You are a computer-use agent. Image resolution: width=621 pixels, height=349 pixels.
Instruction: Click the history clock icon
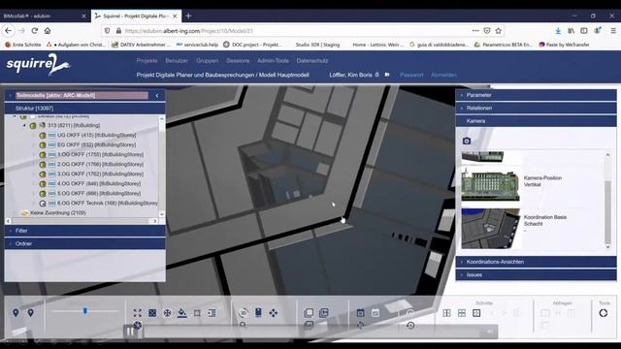(x=410, y=326)
